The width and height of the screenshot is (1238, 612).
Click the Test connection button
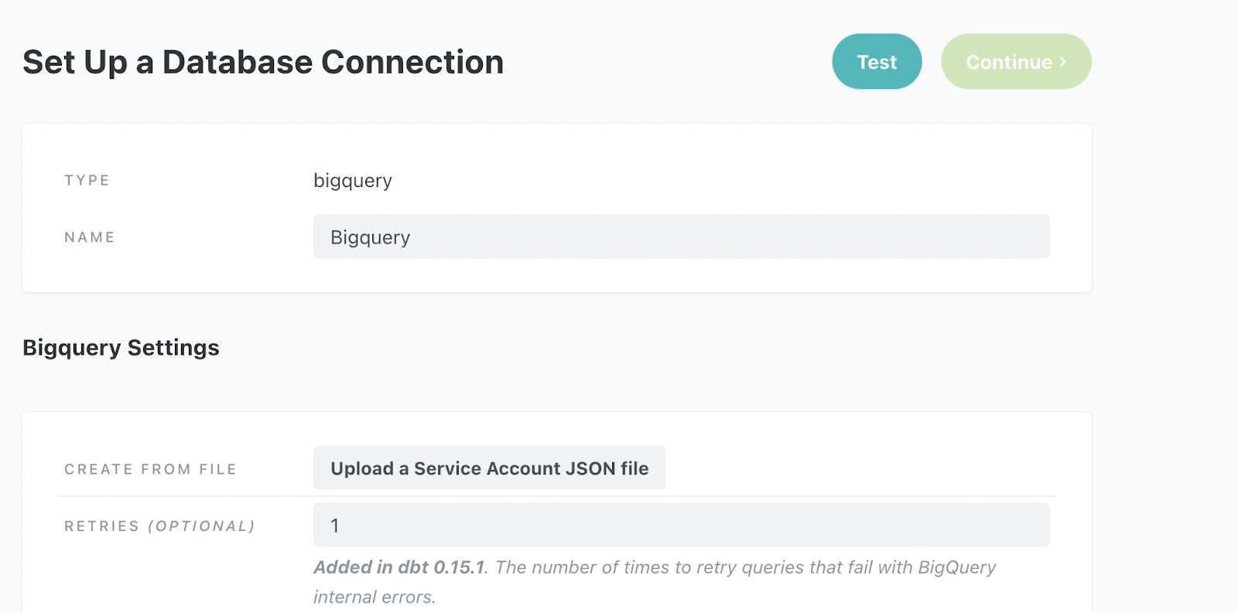[x=877, y=61]
